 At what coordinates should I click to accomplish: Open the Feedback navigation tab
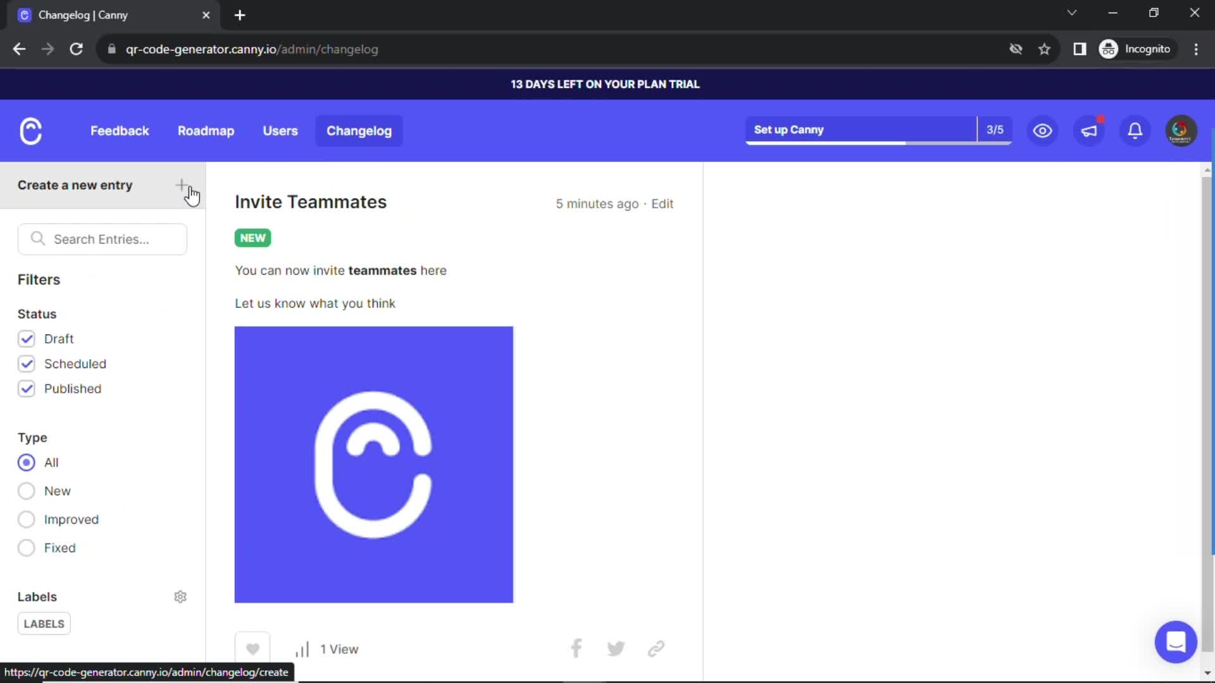pos(120,130)
